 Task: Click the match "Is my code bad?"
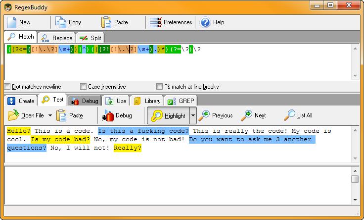point(60,139)
